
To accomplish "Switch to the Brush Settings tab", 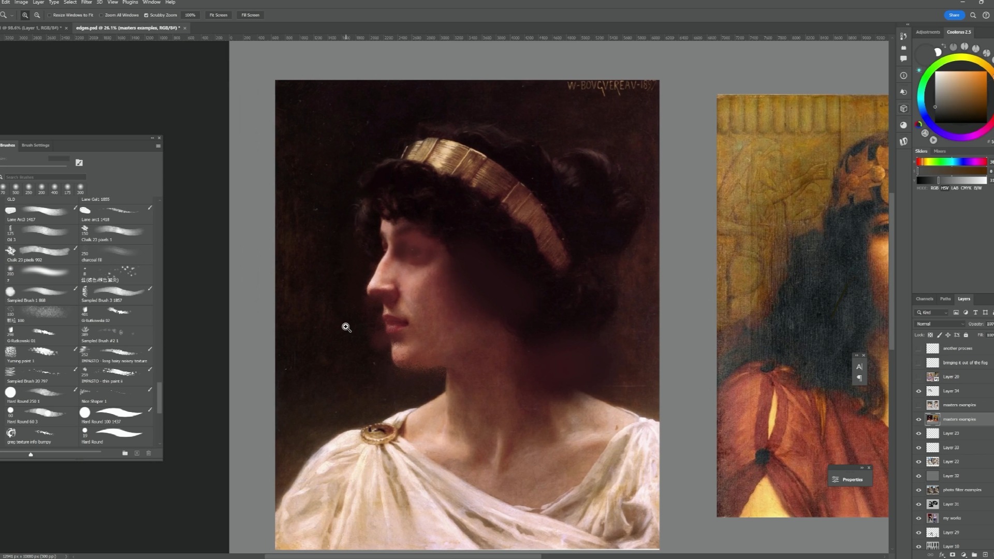I will coord(36,145).
